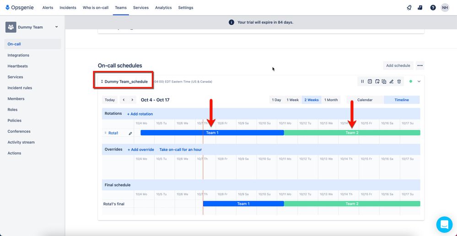
Task: Click Take on-call for an hour
Action: [x=180, y=150]
